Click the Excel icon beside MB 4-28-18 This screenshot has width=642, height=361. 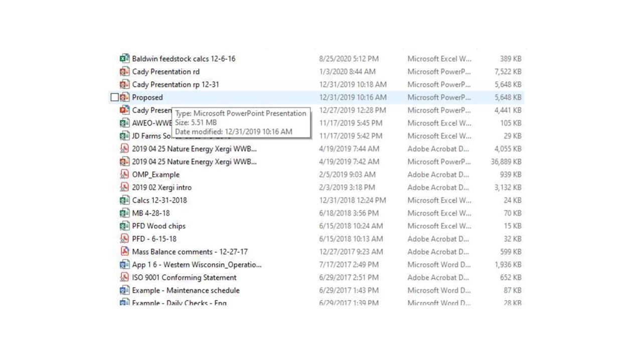click(124, 213)
